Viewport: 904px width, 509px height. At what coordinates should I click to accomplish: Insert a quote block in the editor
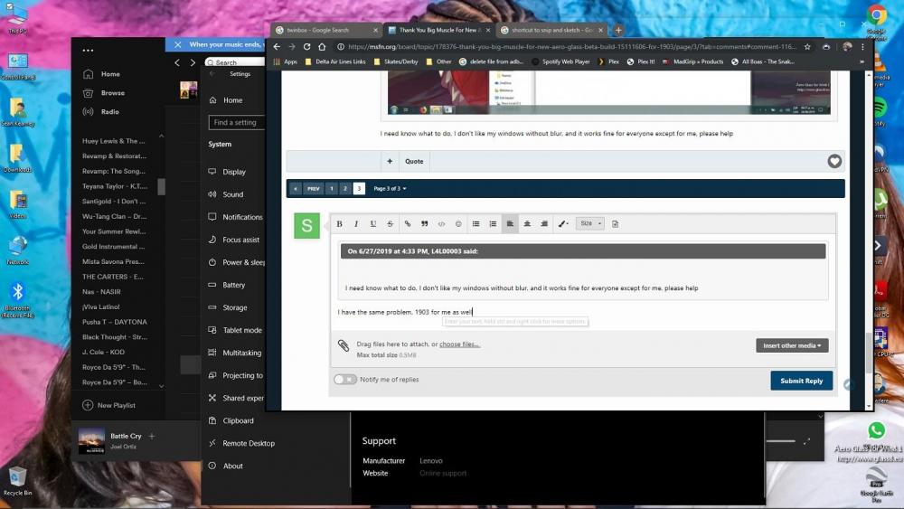(x=424, y=223)
